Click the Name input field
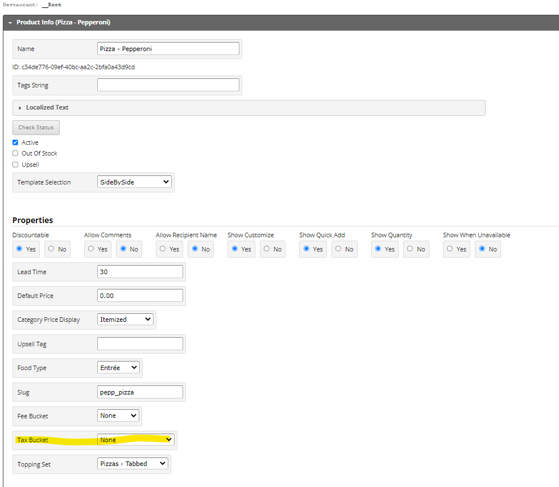 point(168,49)
